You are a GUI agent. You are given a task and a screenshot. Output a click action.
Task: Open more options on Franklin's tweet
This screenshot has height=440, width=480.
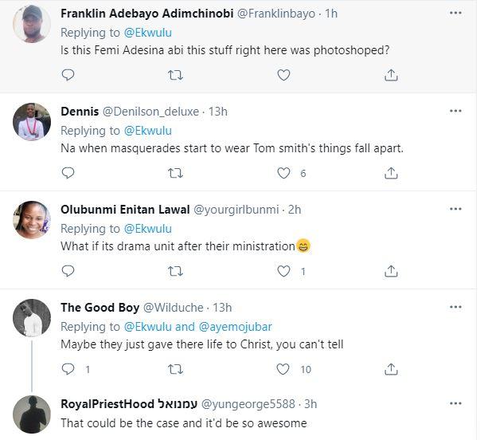click(455, 14)
